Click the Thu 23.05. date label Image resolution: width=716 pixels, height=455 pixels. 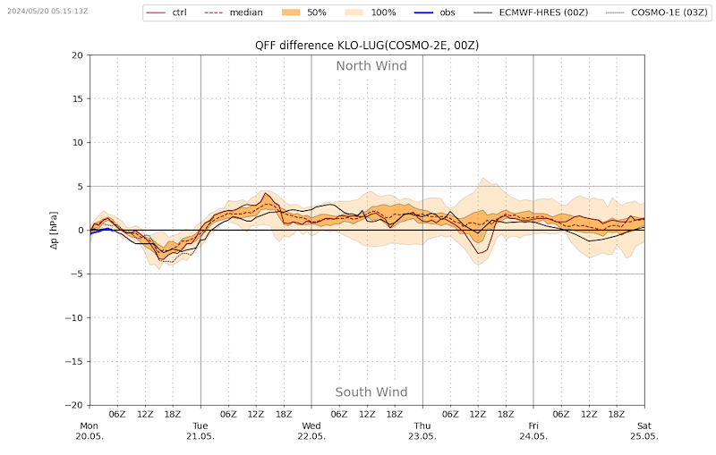click(422, 431)
